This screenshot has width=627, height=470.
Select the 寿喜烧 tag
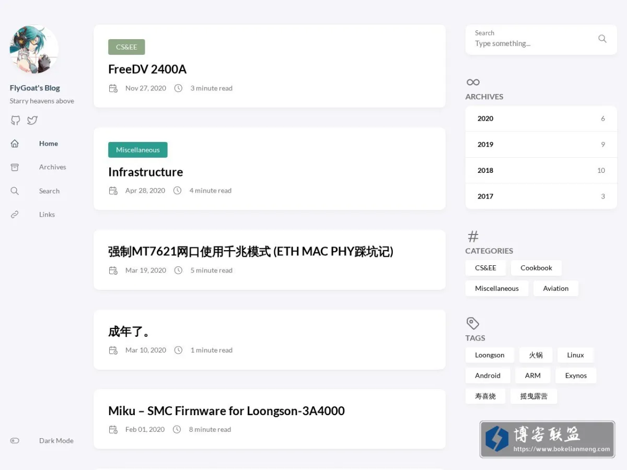pos(485,396)
